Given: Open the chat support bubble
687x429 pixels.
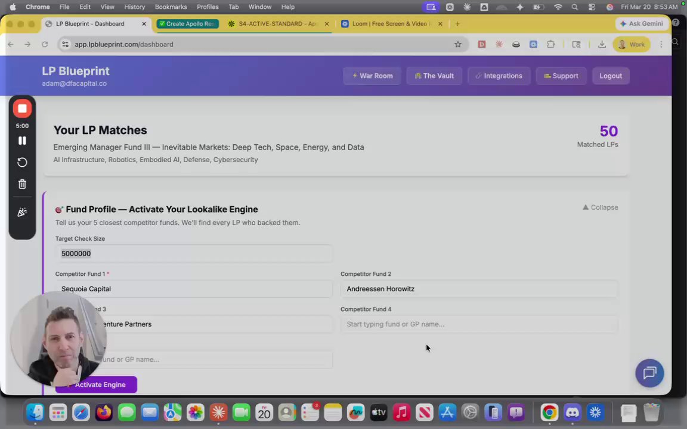Looking at the screenshot, I should point(649,373).
